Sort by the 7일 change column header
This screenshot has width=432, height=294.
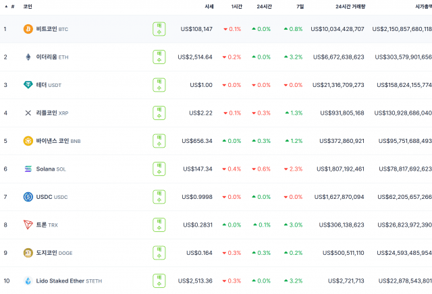299,6
